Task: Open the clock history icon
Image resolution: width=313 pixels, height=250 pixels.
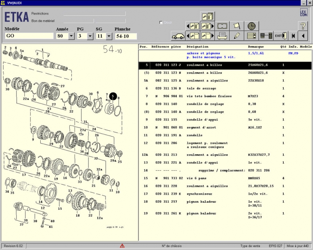Action: [251, 26]
